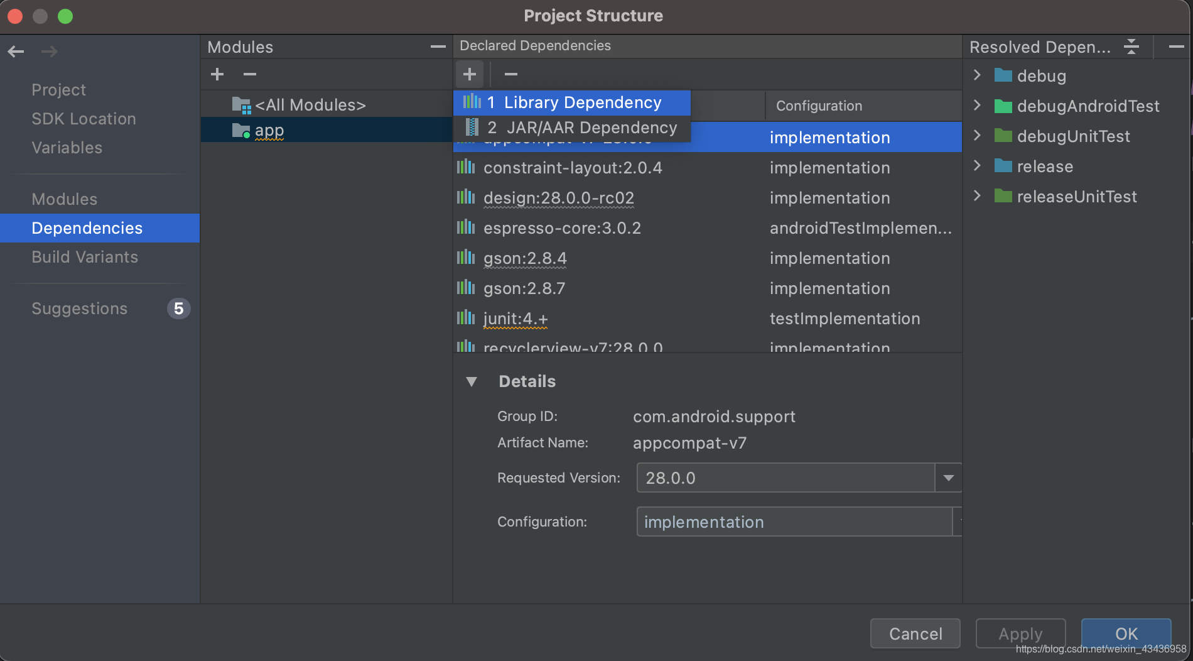Click the gson:2.8.4 library icon
The height and width of the screenshot is (661, 1193).
[466, 258]
